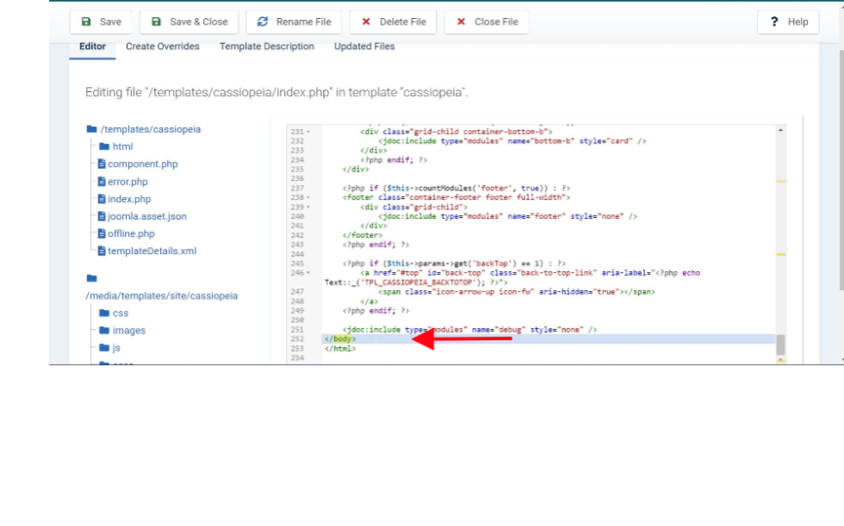Click the red X on Delete File

[x=367, y=22]
